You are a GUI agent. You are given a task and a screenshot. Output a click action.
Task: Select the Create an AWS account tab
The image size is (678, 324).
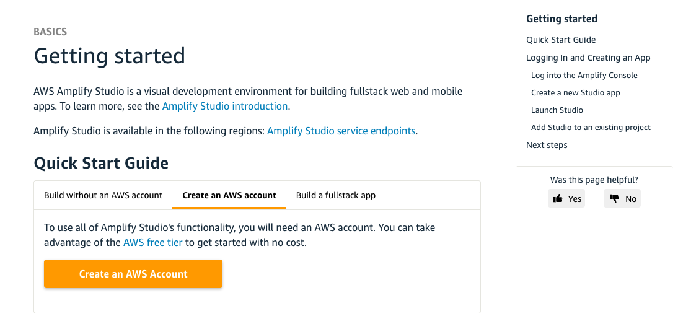click(x=229, y=195)
